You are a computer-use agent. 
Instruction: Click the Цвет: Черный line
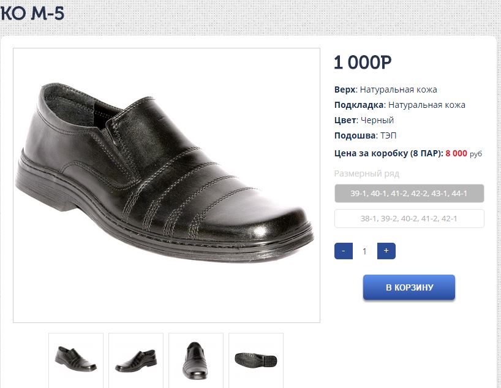pos(364,120)
